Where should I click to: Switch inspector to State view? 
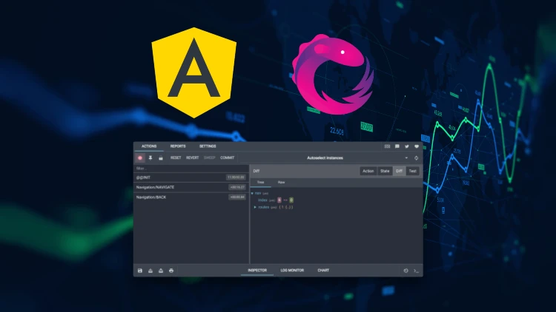click(385, 171)
